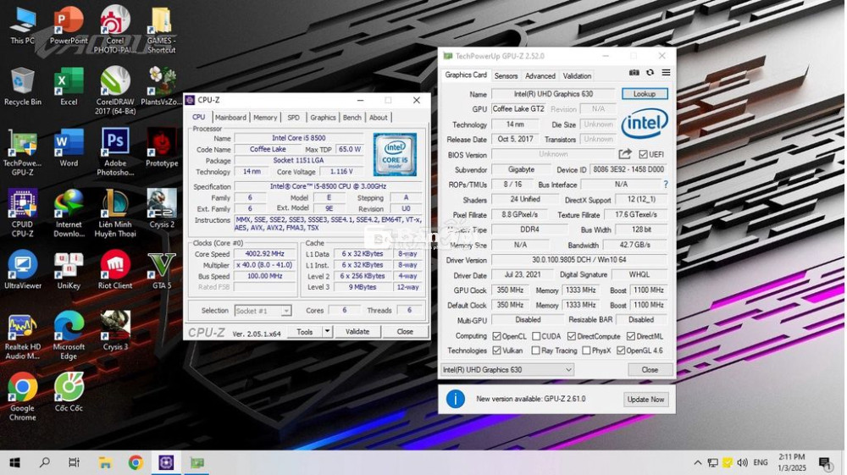Click Tools button in CPU-Z
Screen dimensions: 847x475
tap(305, 331)
